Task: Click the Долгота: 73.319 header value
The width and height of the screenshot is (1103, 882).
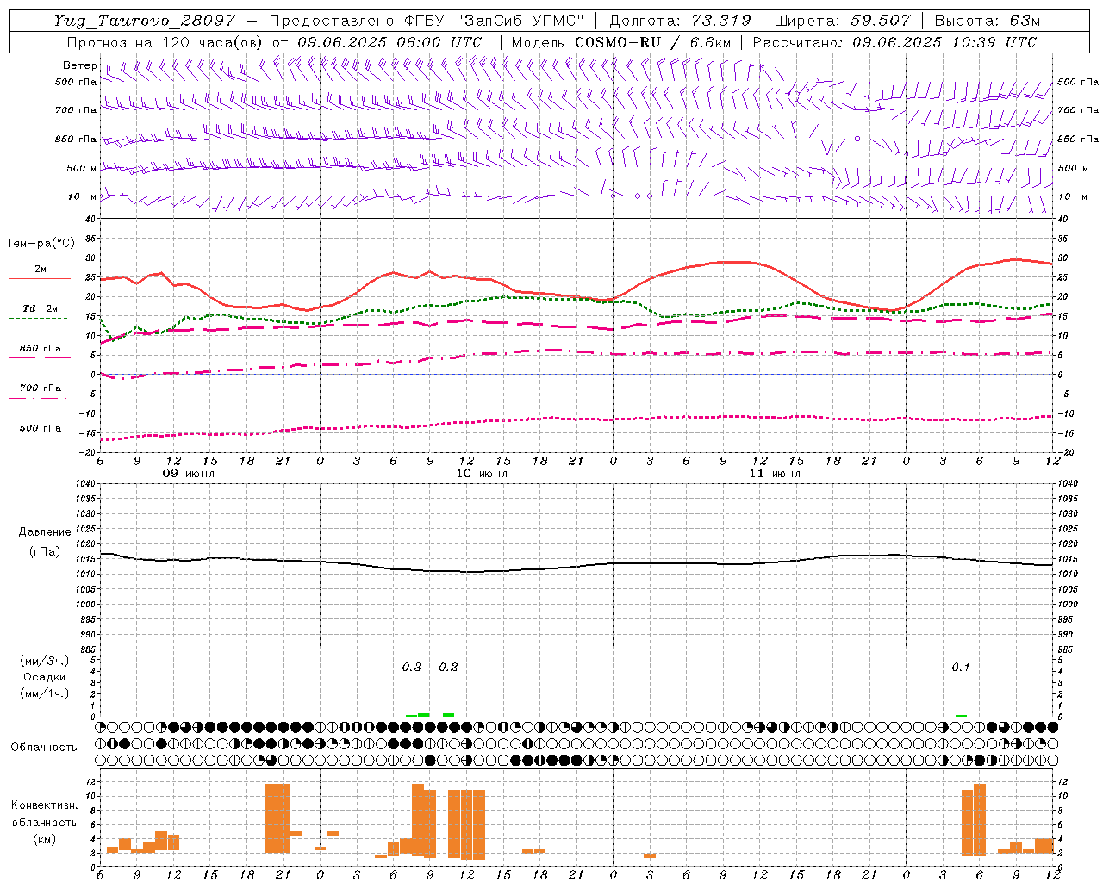Action: click(x=679, y=21)
